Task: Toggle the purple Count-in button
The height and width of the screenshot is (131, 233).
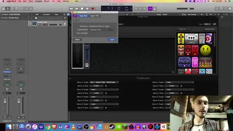Action: 150,9
